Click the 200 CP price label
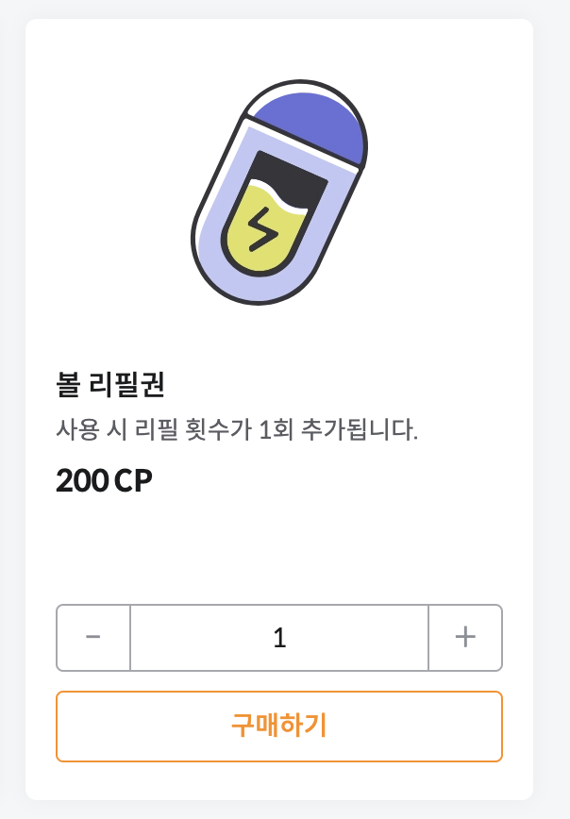The image size is (570, 819). point(104,481)
